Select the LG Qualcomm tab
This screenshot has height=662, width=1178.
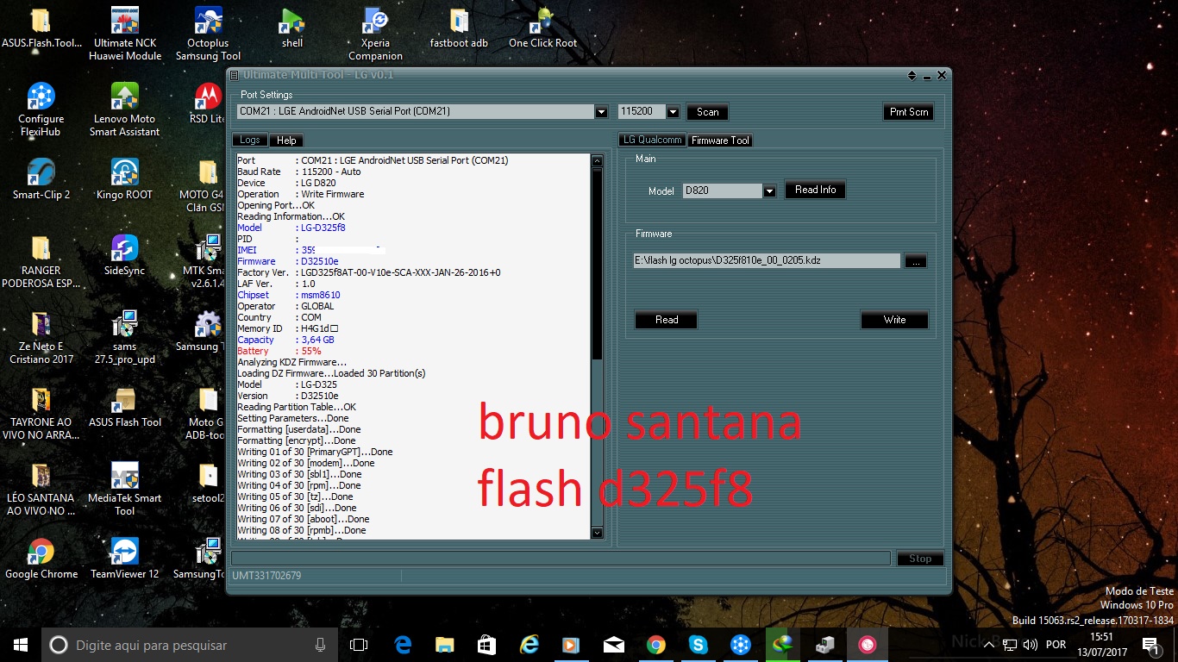click(x=652, y=140)
